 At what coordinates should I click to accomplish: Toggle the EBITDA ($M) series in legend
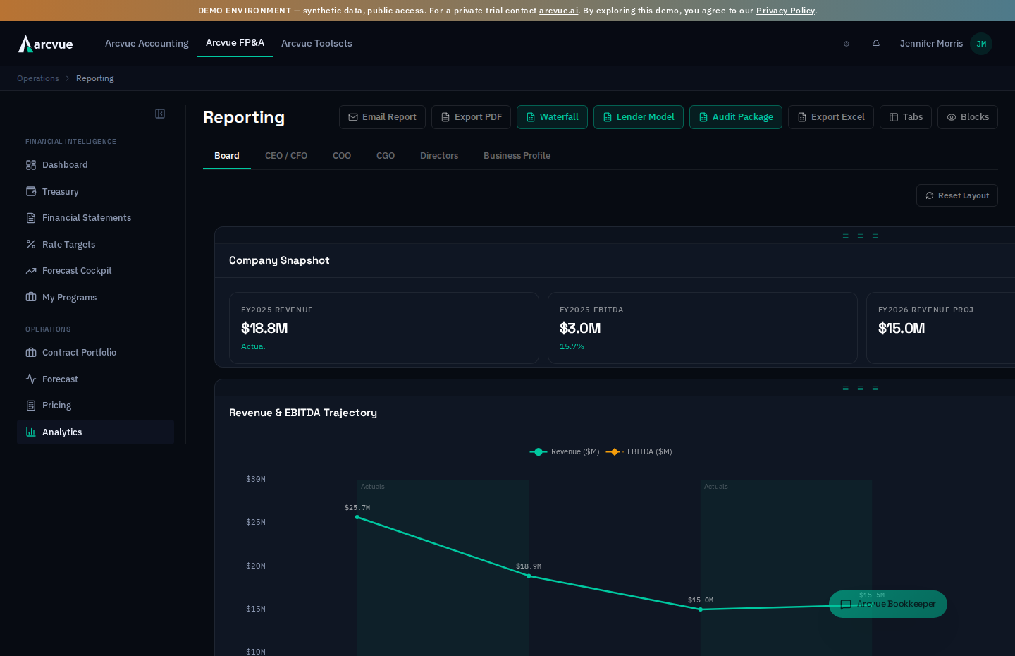639,451
